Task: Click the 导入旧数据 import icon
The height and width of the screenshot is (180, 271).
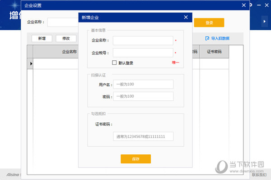Action: tap(207, 38)
